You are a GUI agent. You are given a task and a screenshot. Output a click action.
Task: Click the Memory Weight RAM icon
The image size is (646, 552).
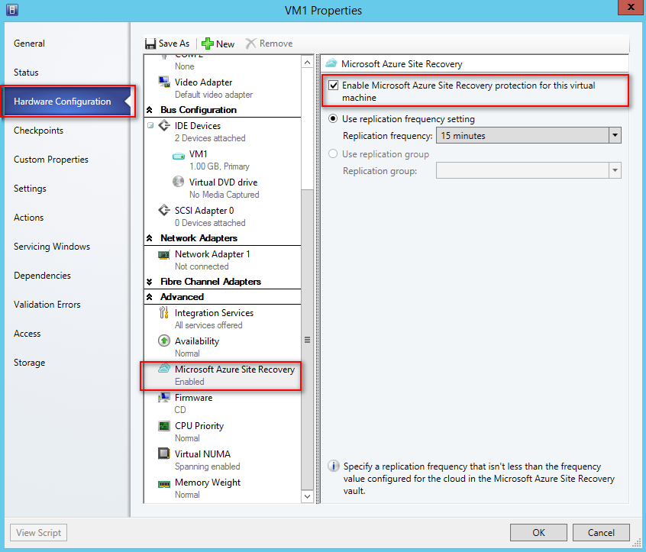pos(164,484)
